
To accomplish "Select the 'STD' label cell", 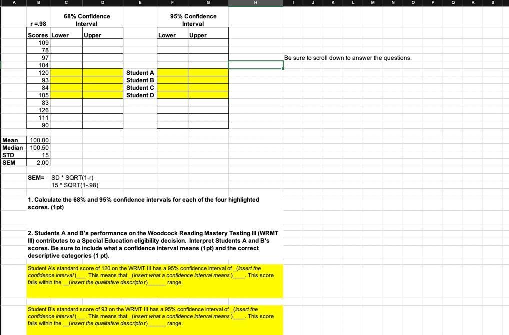I will click(x=14, y=155).
